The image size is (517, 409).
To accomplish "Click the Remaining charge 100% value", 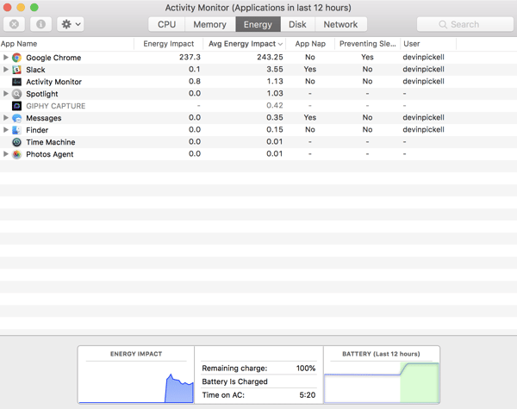I will tap(306, 369).
